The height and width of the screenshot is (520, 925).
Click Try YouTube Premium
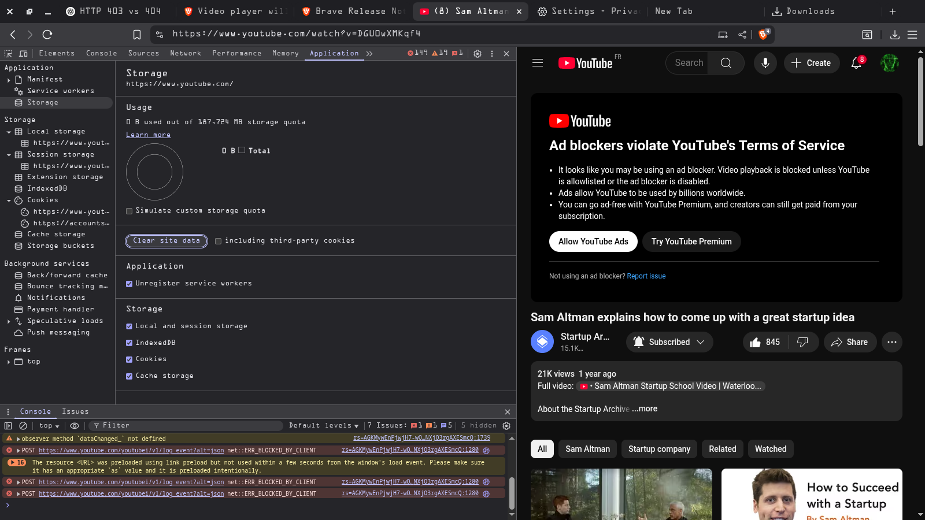pos(691,242)
